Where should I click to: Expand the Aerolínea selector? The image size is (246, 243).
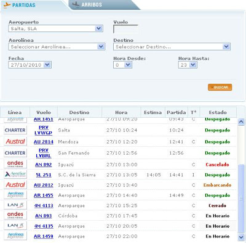(57, 47)
